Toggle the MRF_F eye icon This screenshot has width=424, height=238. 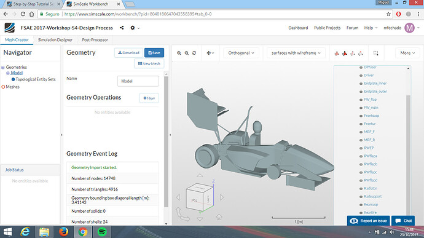361,132
